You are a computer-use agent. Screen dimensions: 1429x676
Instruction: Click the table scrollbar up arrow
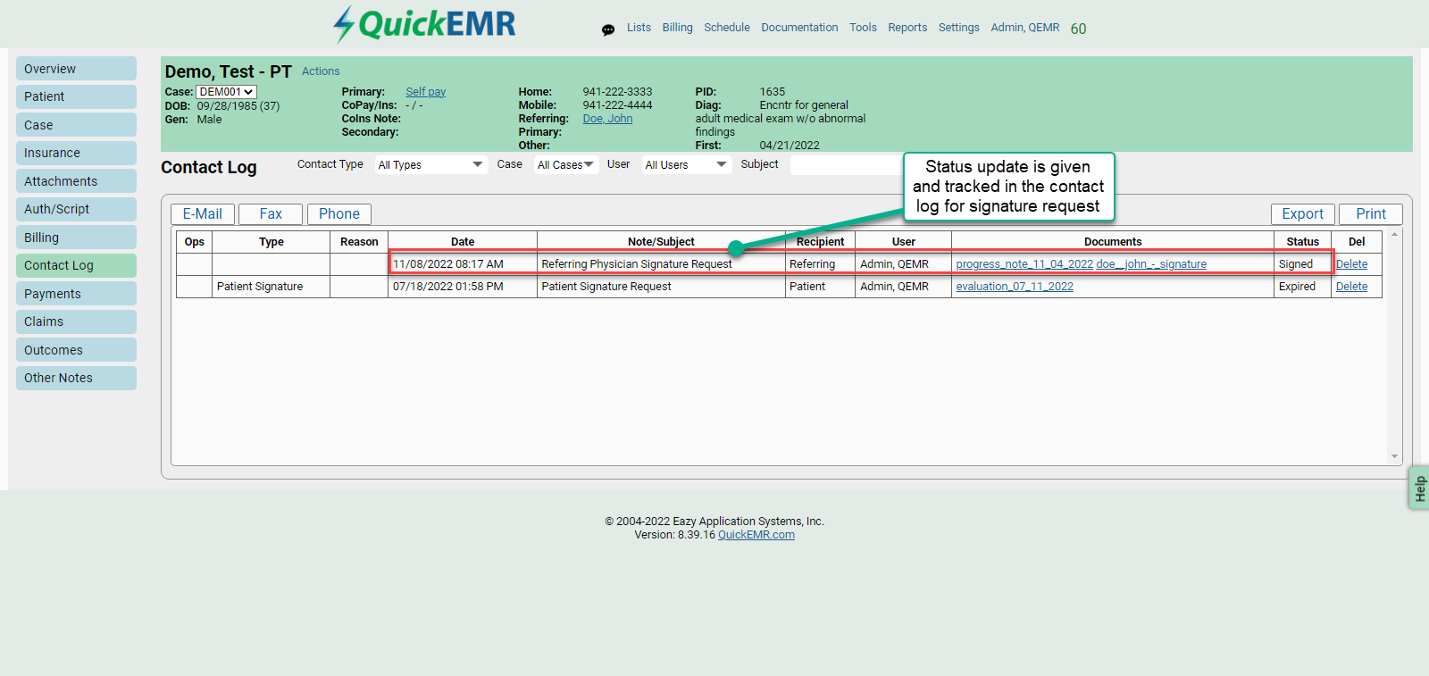pos(1394,235)
